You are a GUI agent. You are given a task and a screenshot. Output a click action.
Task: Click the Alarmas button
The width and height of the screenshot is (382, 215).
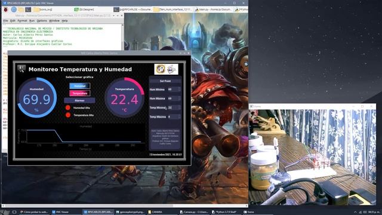click(x=79, y=100)
